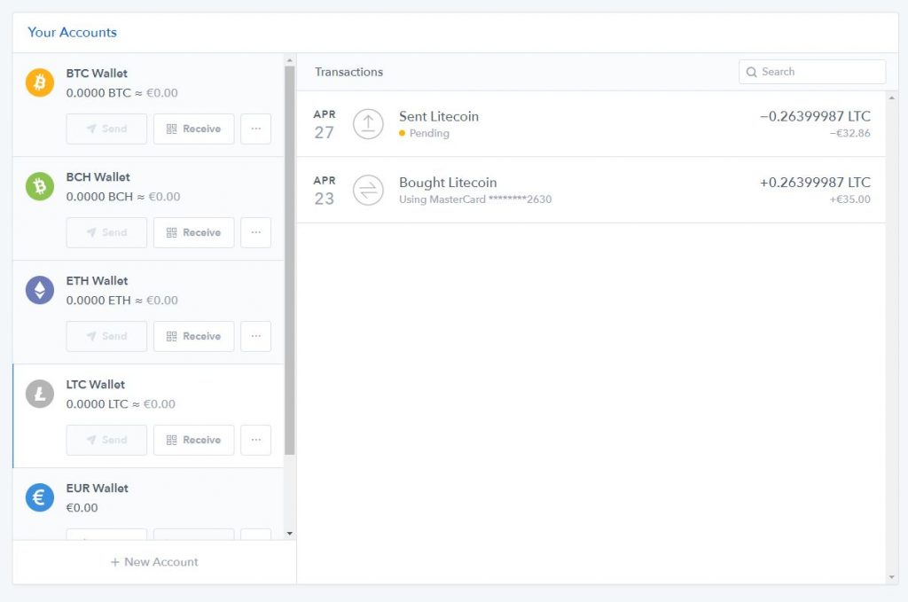908x602 pixels.
Task: Click the gray Litecoin wallet icon
Action: pos(40,394)
